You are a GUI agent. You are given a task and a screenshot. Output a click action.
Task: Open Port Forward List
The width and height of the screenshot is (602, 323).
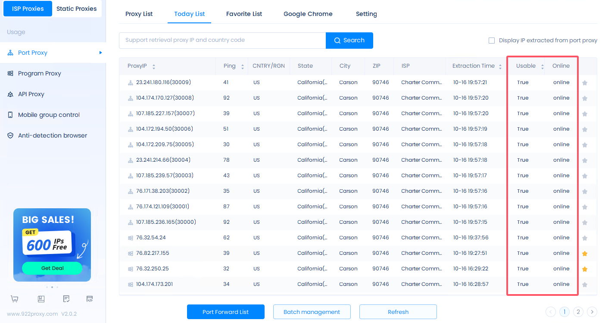[x=226, y=312]
